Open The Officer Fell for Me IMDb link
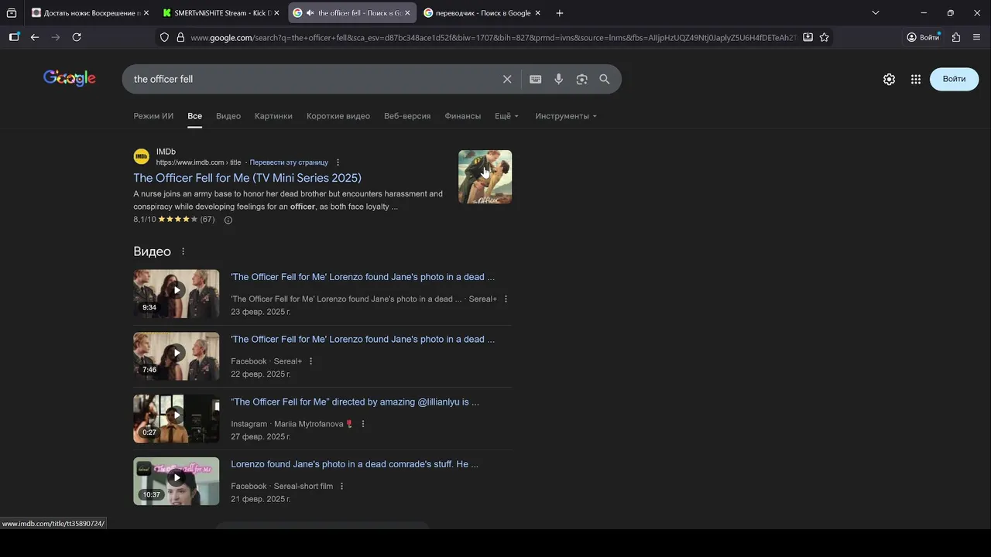The image size is (991, 557). (x=247, y=178)
